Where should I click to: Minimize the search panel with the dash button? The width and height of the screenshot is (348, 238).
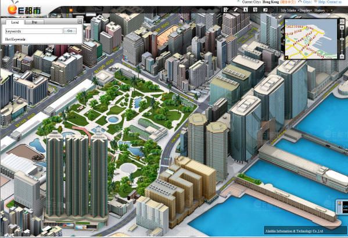tap(80, 21)
